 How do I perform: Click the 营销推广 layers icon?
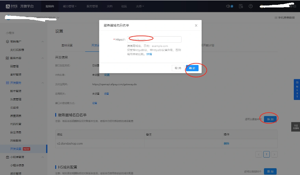[7, 41]
